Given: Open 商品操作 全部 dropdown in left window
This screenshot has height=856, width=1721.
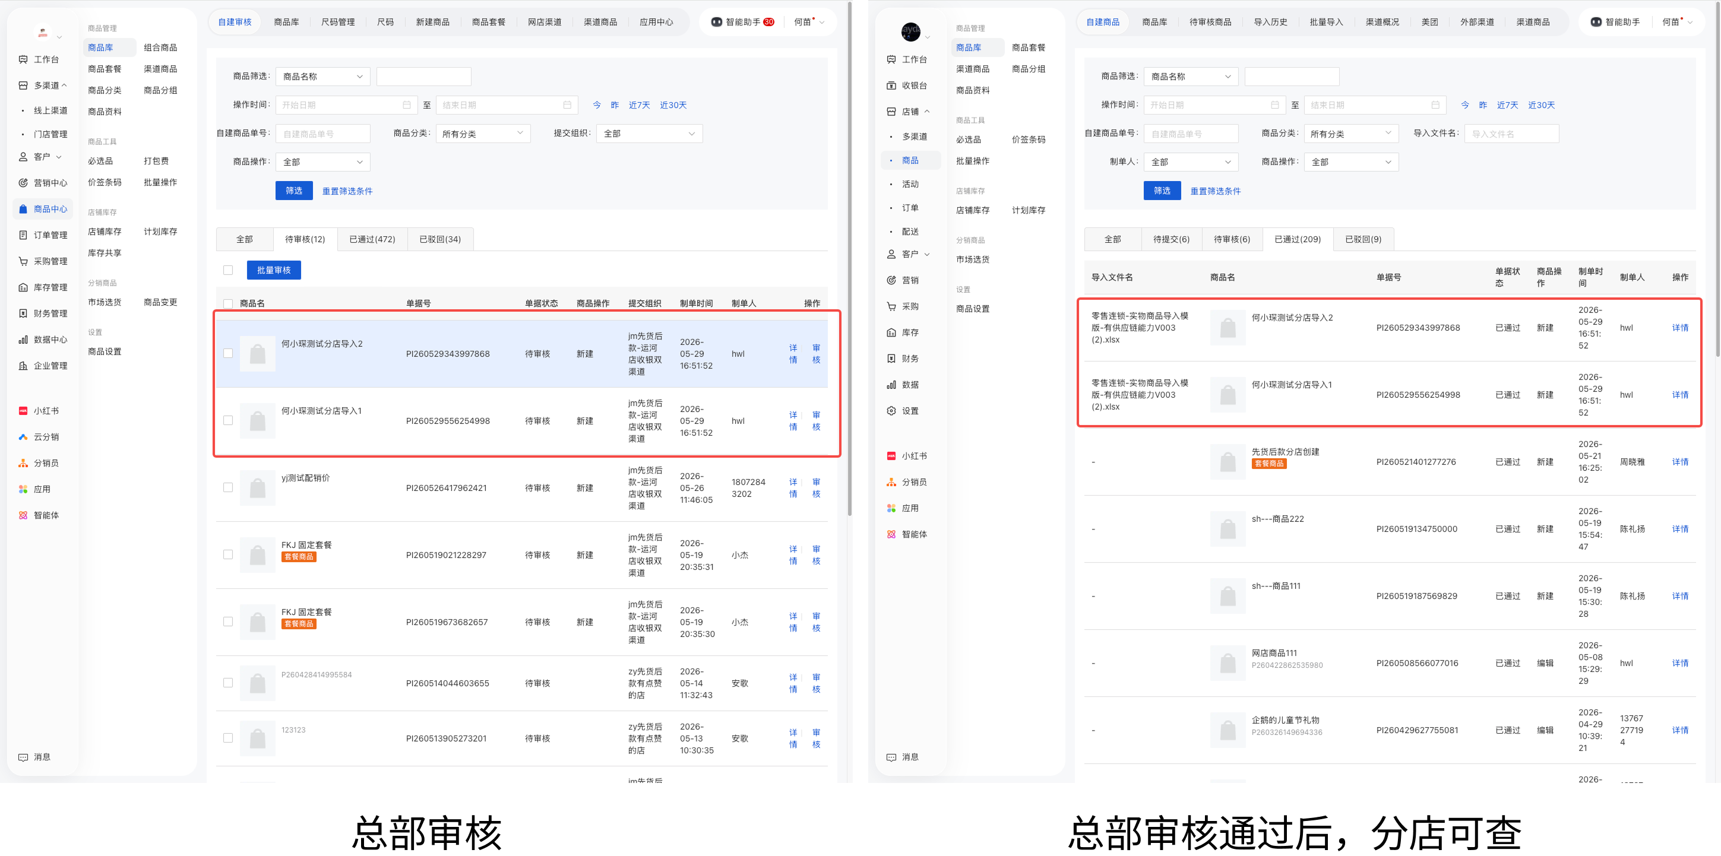Looking at the screenshot, I should 322,161.
